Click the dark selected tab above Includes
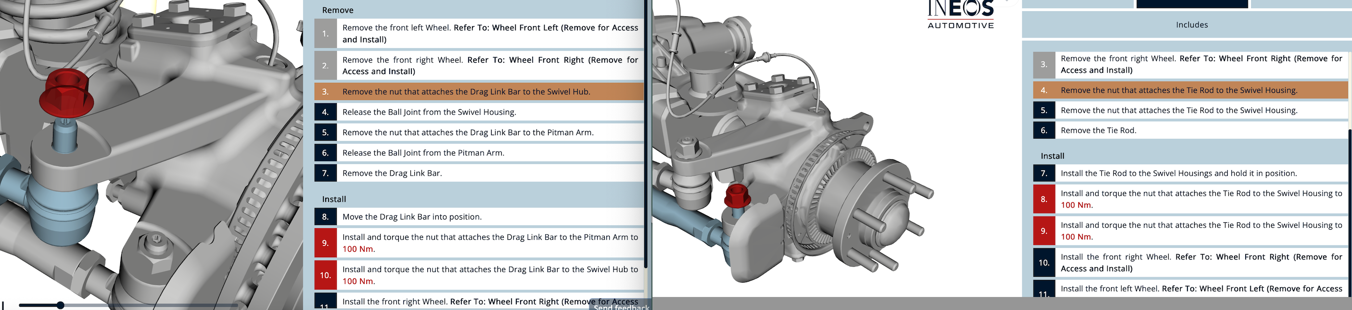 (1191, 4)
